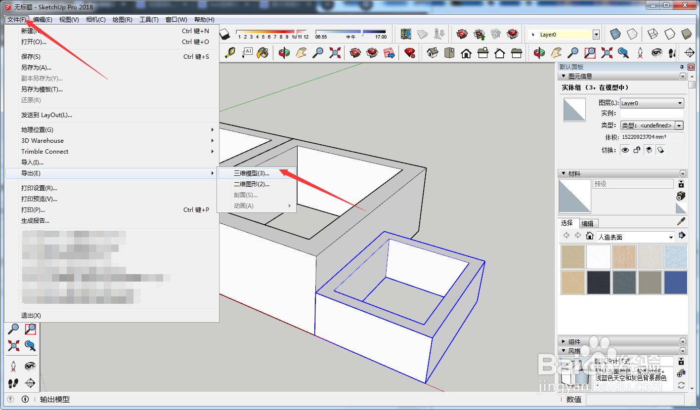
Task: Click the geolocation status bar icon
Action: pos(10,399)
